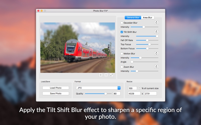Viewport: 201px width, 125px height.
Task: Click the Save Photo button
Action: click(x=56, y=93)
